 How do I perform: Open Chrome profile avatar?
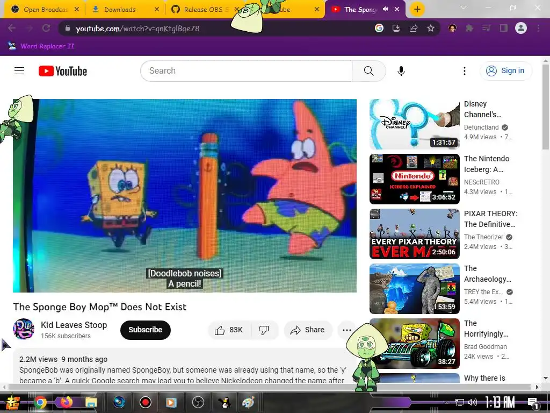tap(521, 28)
